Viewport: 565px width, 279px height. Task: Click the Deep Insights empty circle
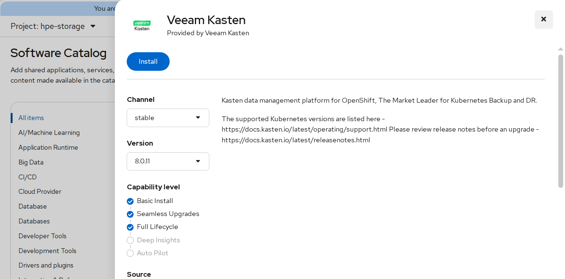(x=130, y=240)
